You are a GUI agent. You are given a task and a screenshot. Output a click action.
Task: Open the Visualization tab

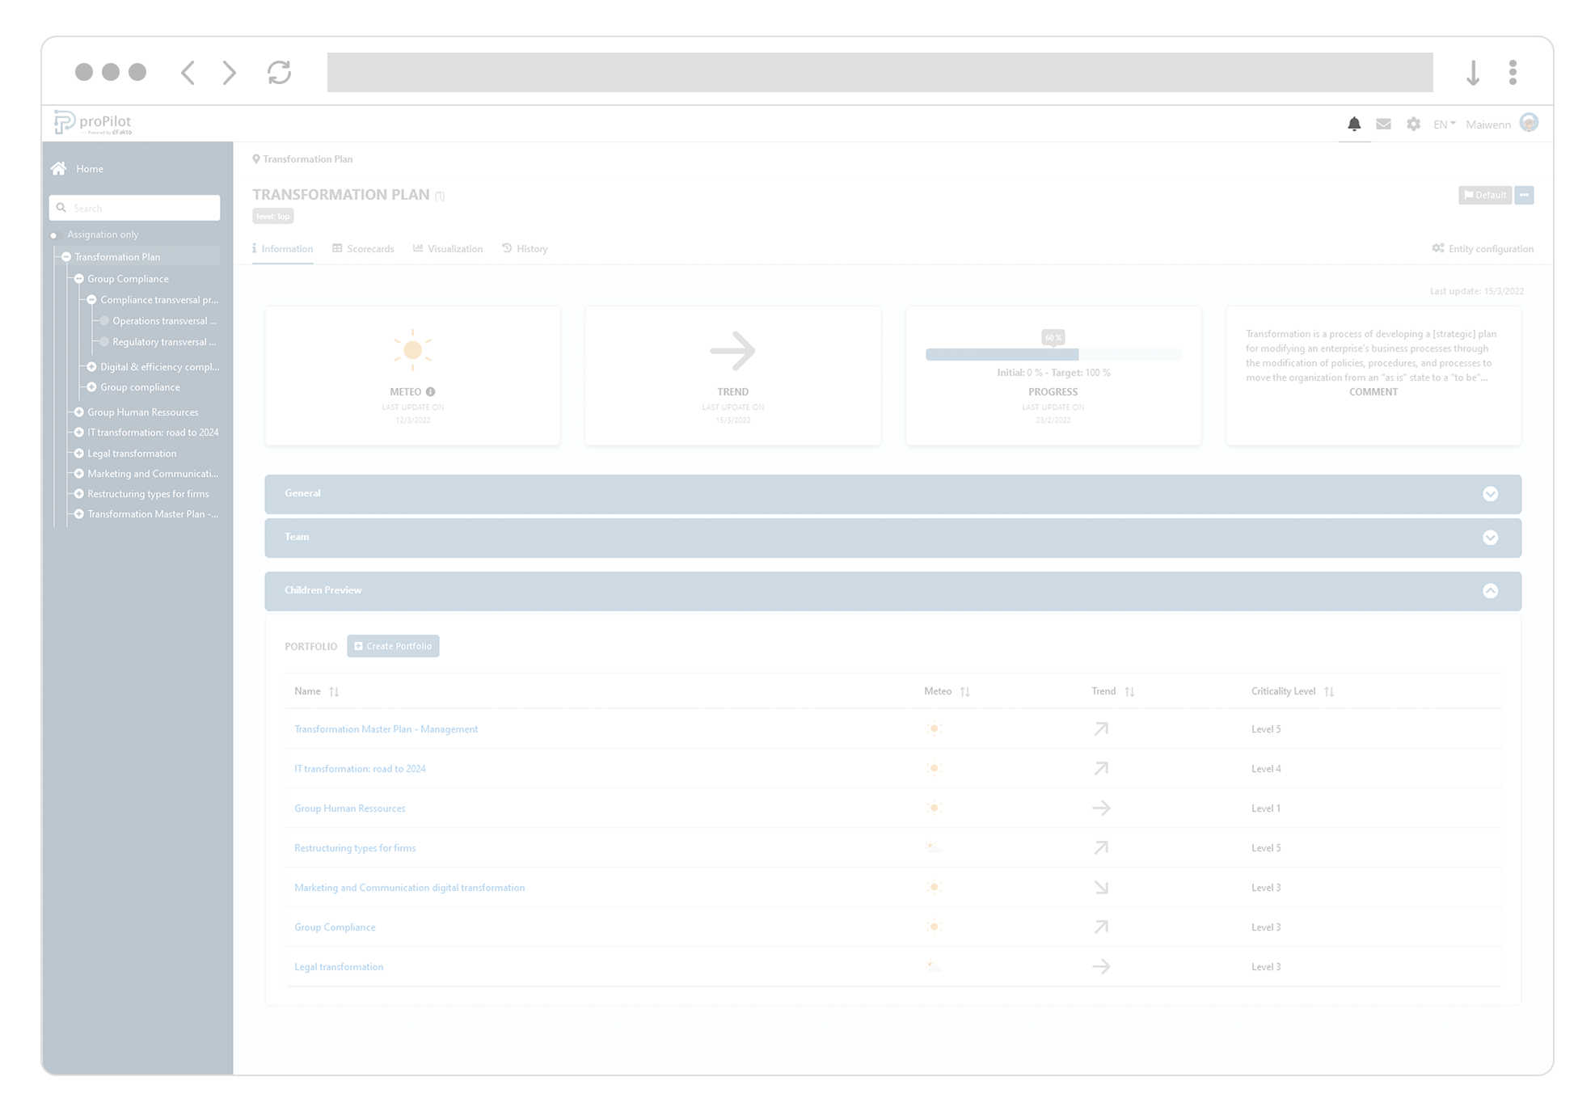click(x=448, y=248)
